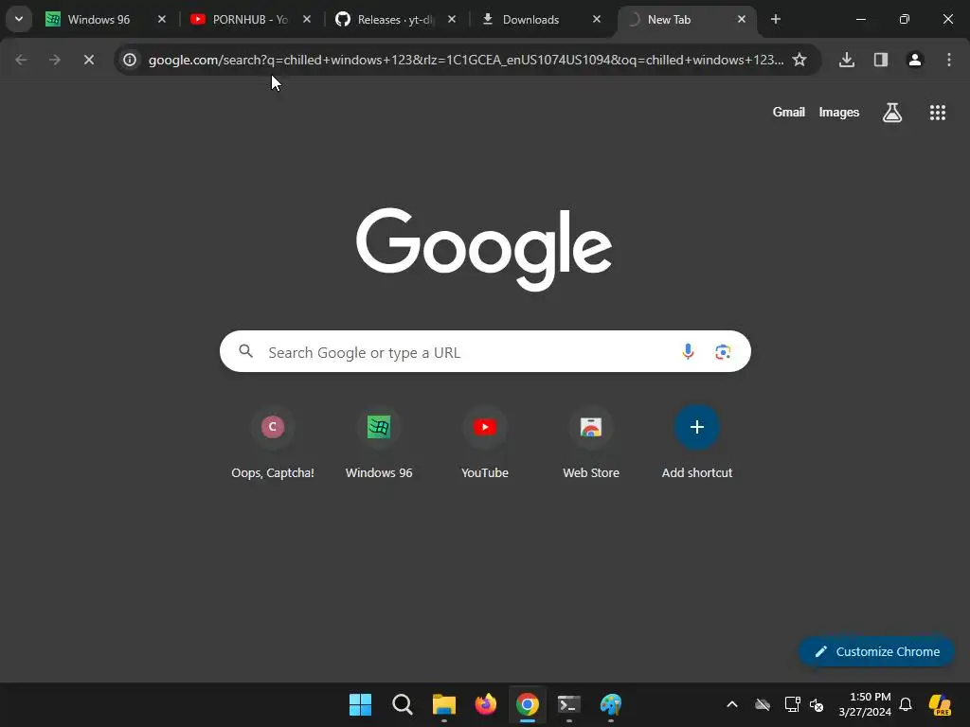970x727 pixels.
Task: Click the Google logo
Action: 484,249
